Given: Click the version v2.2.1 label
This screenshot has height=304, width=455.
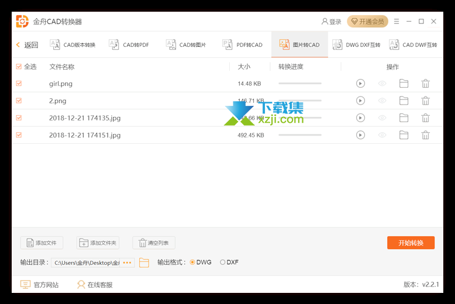Looking at the screenshot, I should [421, 284].
